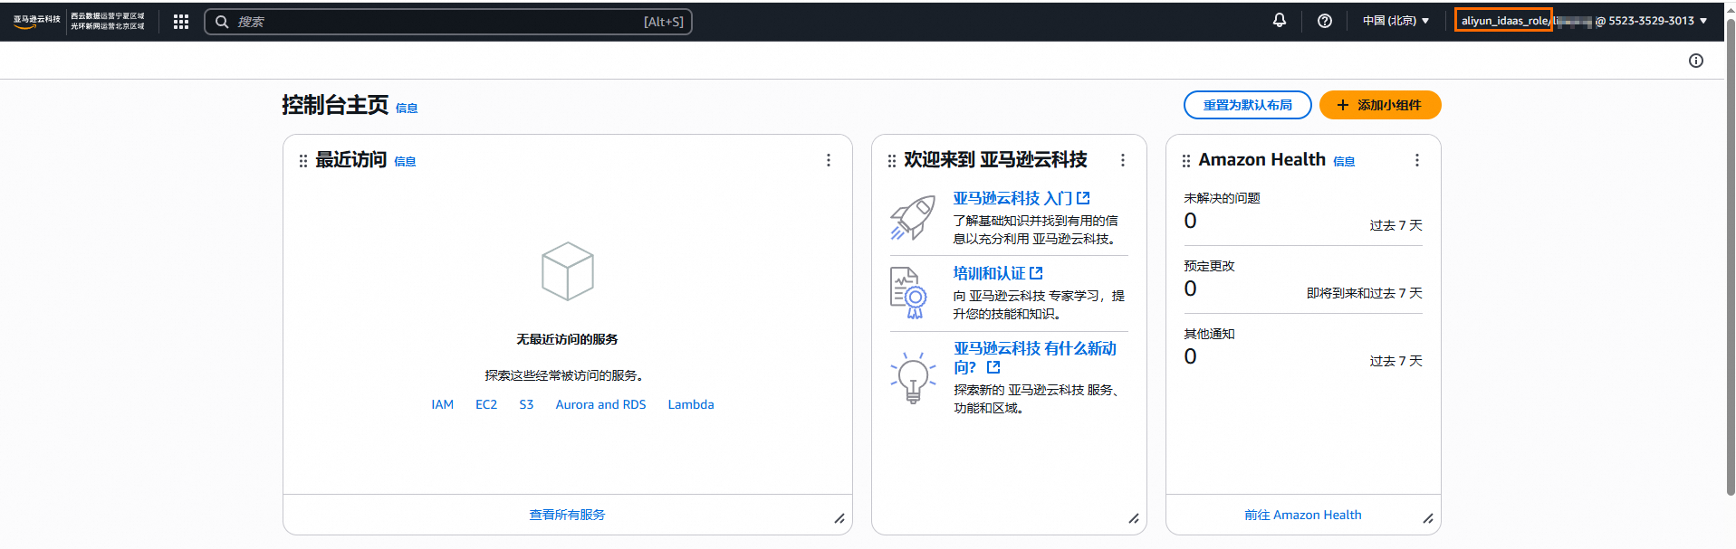Click the rocket getting-started icon
Viewport: 1736px width, 549px height.
tap(913, 218)
